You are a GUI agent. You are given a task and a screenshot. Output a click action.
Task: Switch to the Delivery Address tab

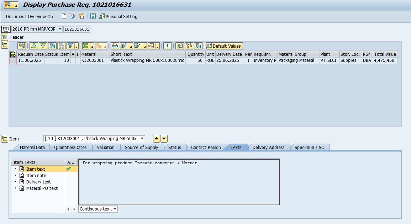(x=268, y=147)
